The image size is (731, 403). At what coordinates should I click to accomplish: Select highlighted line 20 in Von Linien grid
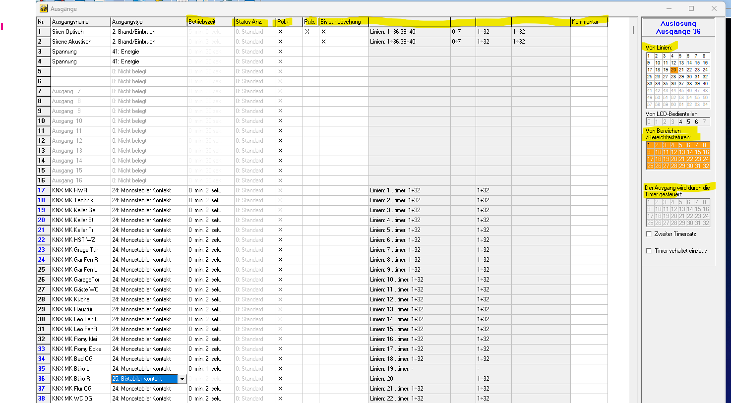(x=673, y=70)
